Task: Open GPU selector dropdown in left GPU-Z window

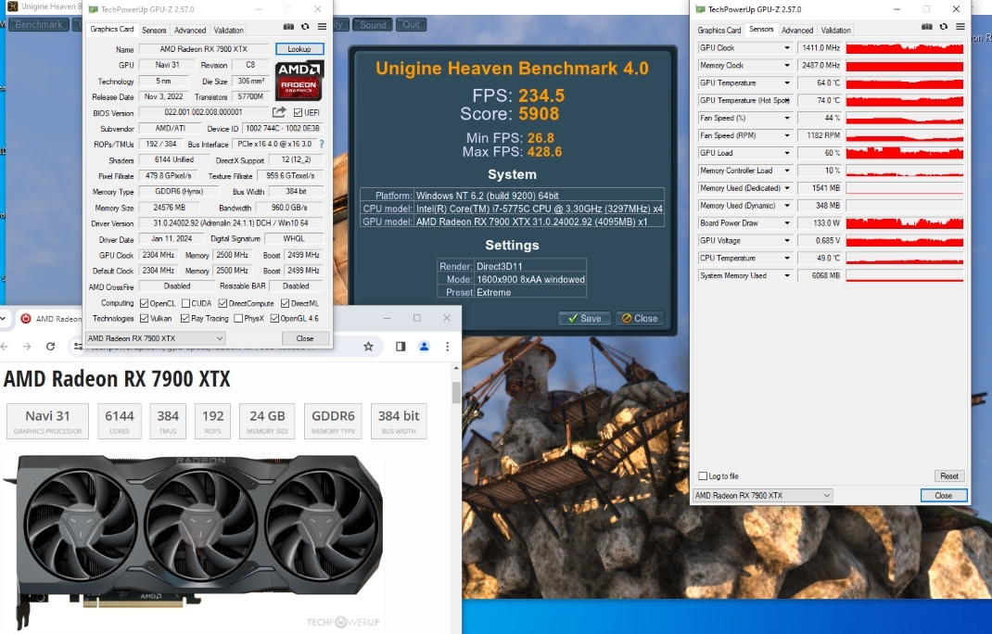Action: (x=155, y=338)
